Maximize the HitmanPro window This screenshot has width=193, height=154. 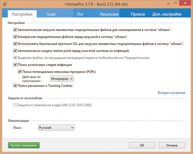tap(176, 3)
